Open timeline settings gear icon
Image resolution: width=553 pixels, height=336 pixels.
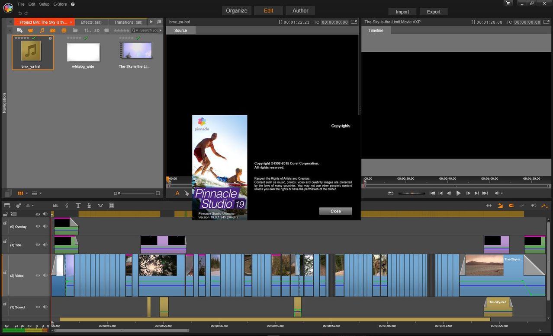19,206
